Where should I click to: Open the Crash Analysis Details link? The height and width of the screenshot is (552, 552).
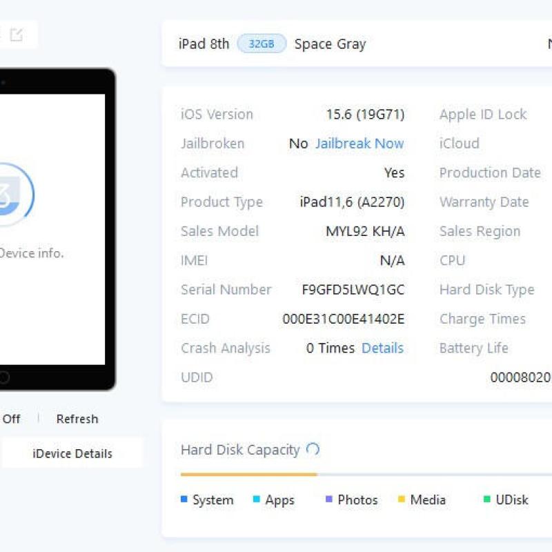pos(382,348)
